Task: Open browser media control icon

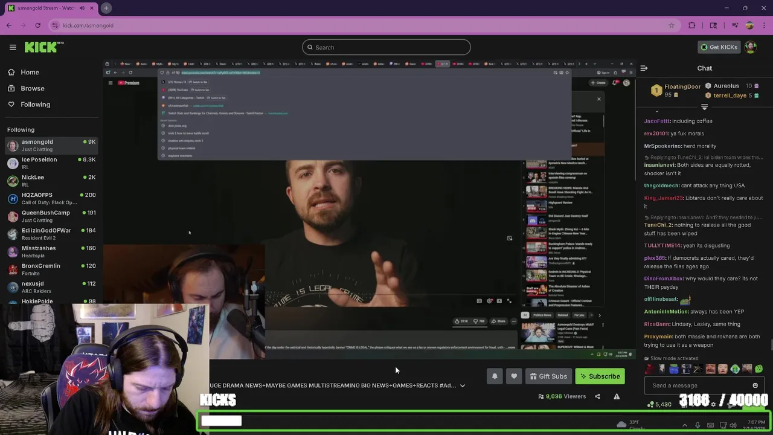Action: 735,25
